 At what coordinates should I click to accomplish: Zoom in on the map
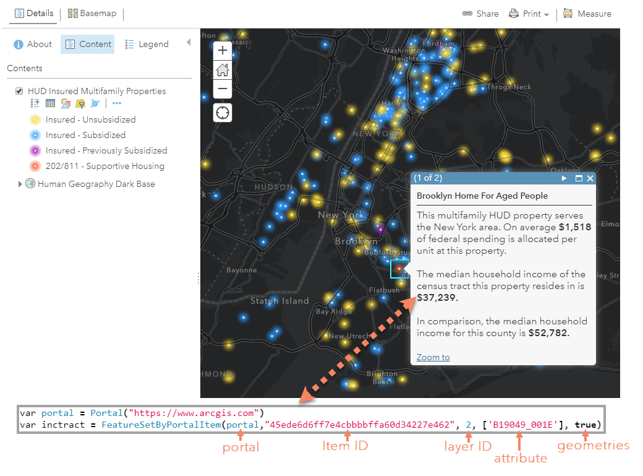point(223,51)
